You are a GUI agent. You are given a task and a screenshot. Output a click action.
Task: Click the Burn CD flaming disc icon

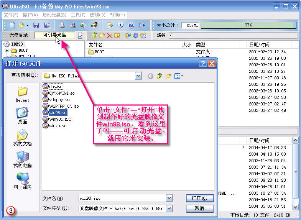coord(94,25)
